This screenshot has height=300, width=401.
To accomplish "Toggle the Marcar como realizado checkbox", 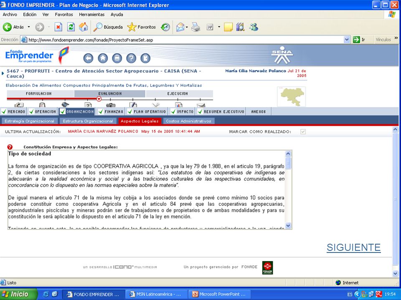I will pos(303,132).
